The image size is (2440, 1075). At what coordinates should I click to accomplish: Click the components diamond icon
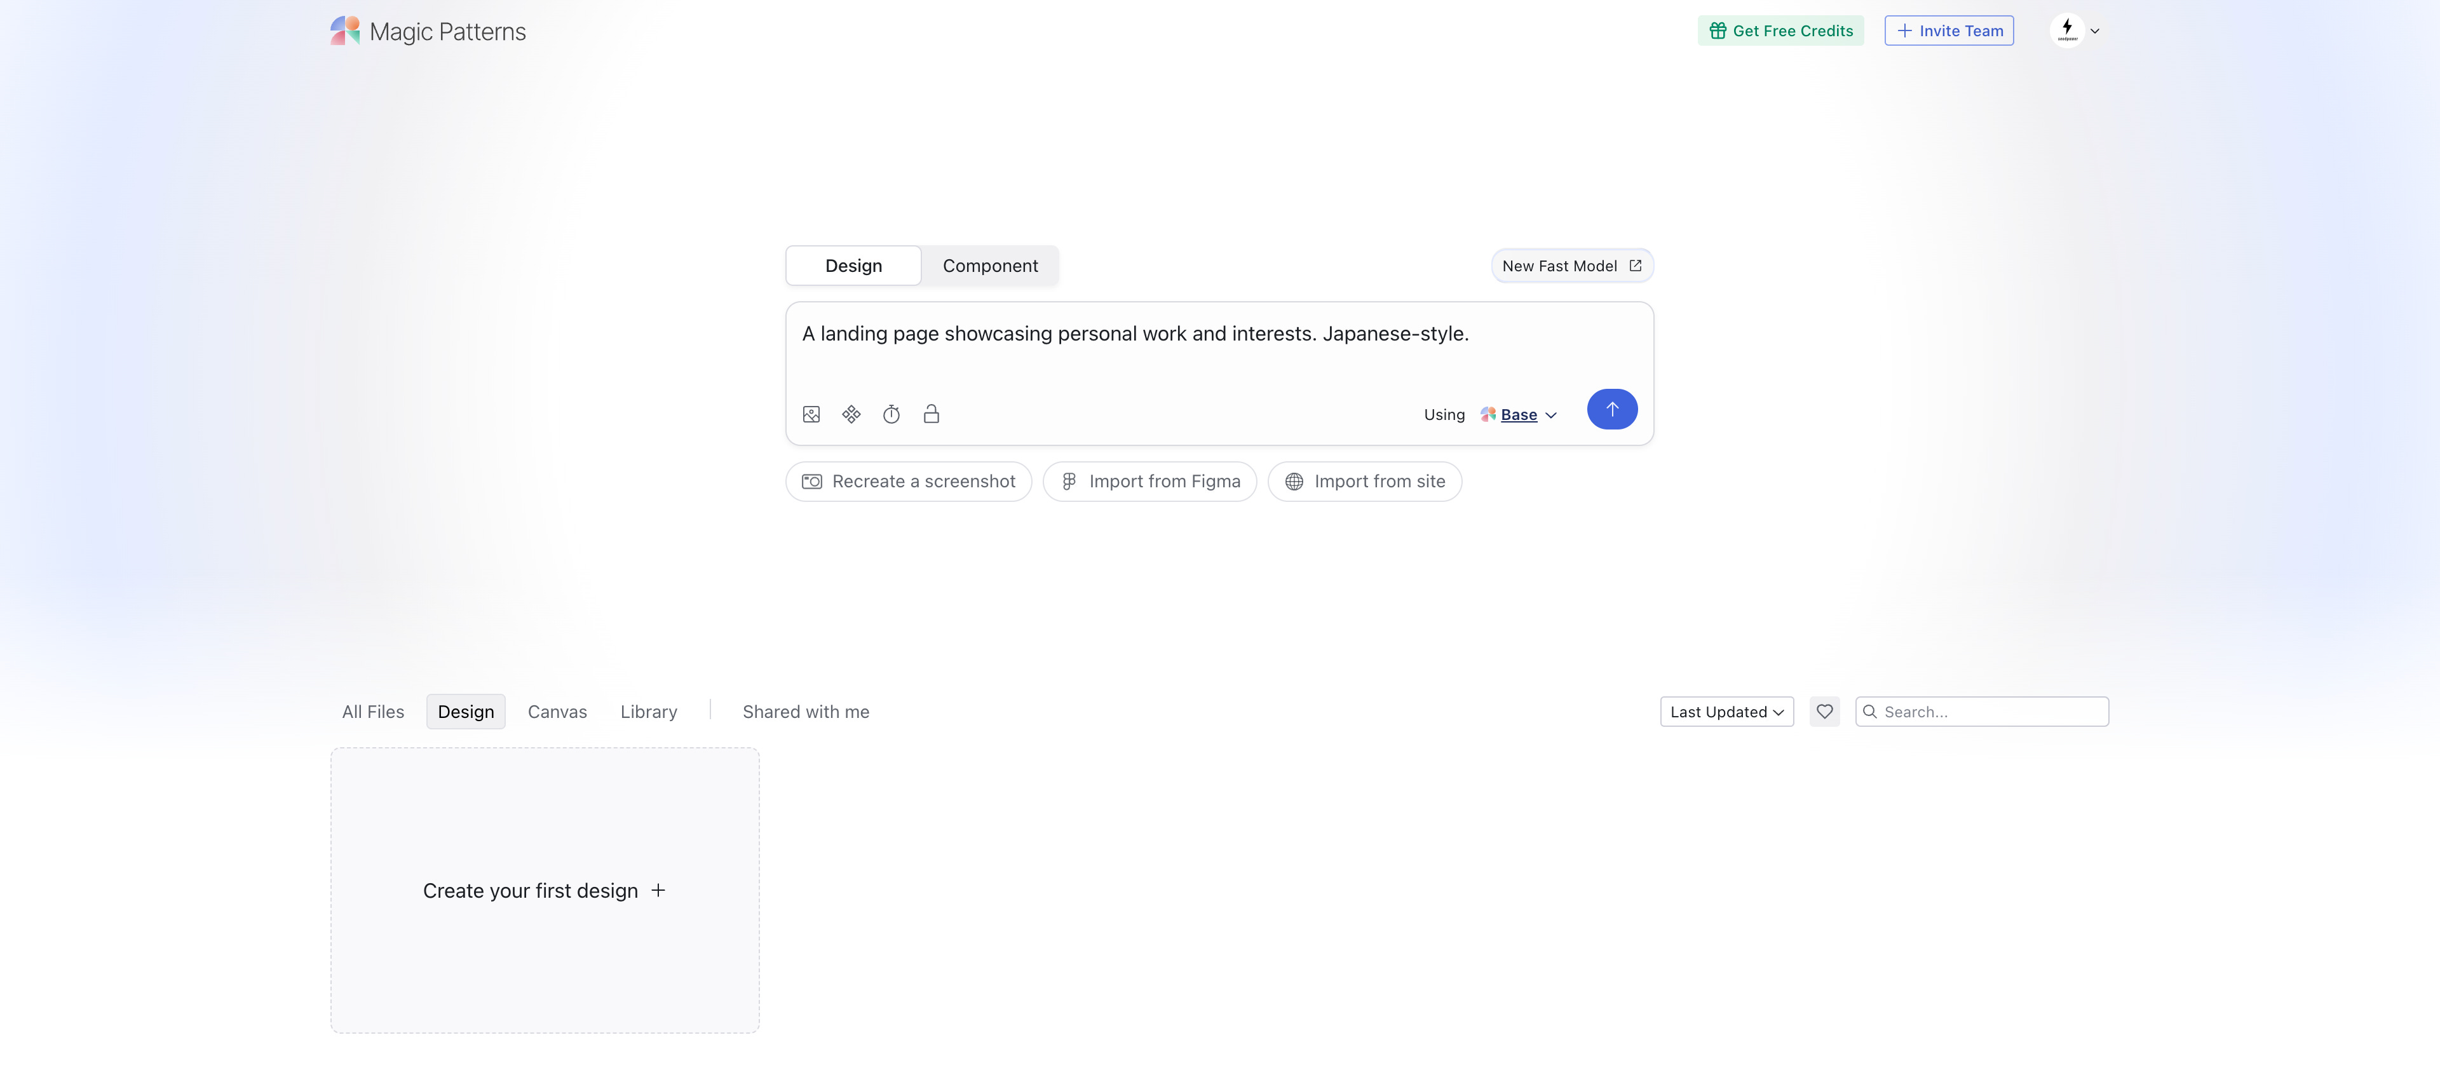[851, 414]
